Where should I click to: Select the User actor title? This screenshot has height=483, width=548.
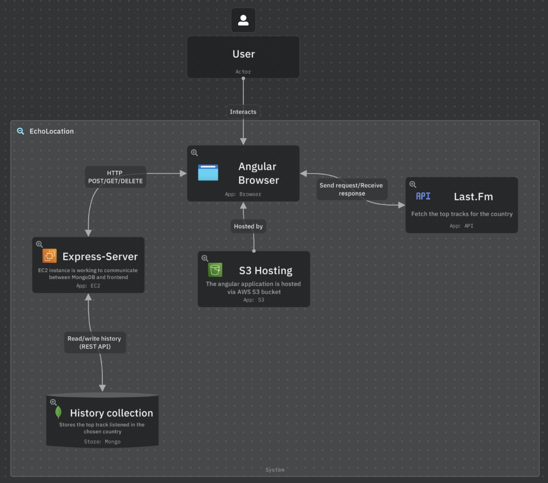point(244,54)
